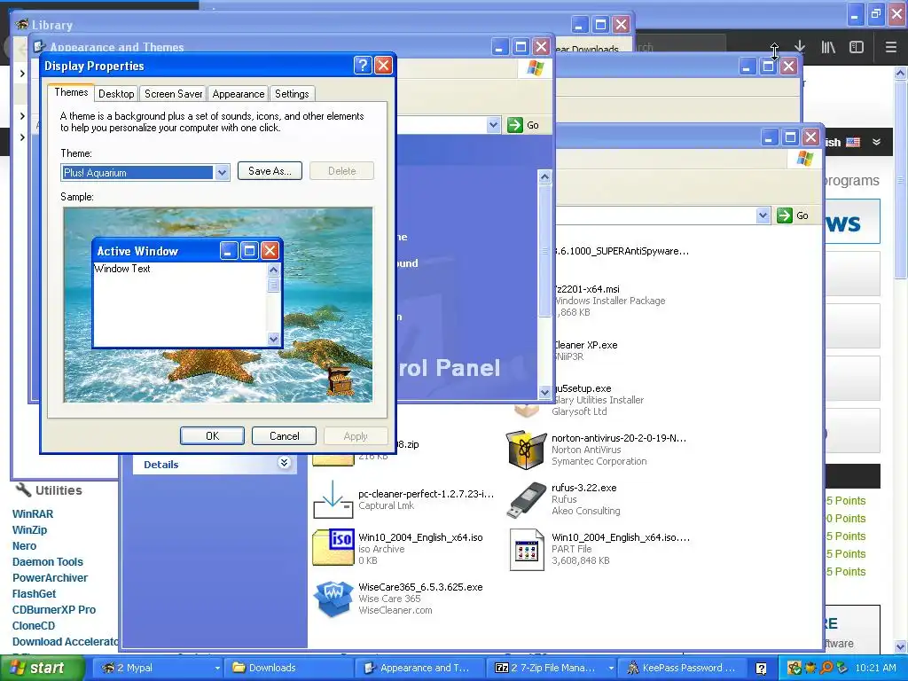Open the Nero link
Image resolution: width=908 pixels, height=681 pixels.
pyautogui.click(x=24, y=546)
